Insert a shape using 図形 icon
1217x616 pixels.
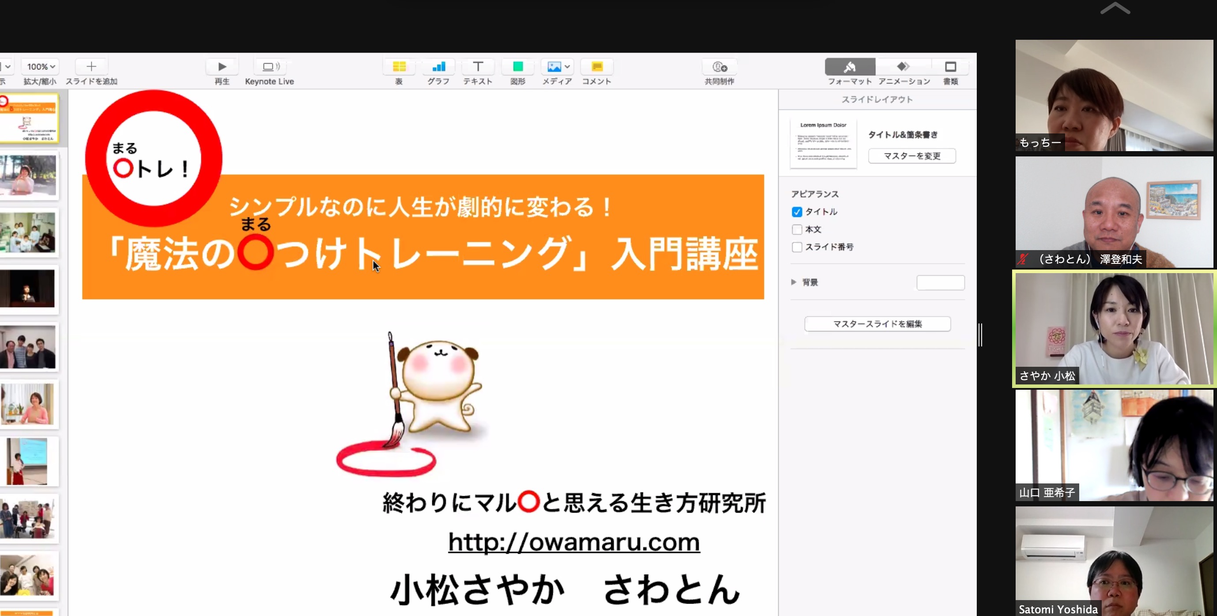click(x=518, y=67)
